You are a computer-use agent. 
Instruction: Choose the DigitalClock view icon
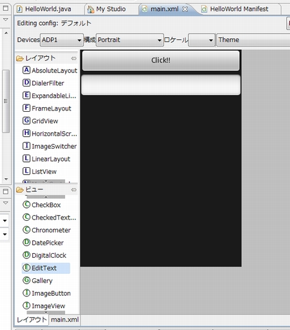[x=26, y=255]
